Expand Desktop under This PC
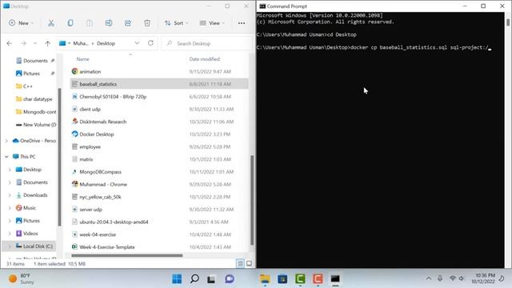 tap(10, 170)
